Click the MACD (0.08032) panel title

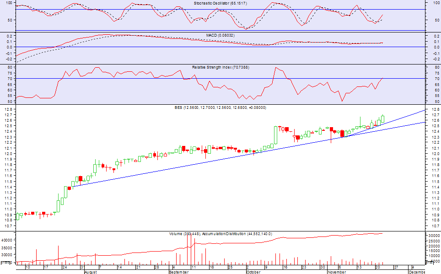click(220, 35)
